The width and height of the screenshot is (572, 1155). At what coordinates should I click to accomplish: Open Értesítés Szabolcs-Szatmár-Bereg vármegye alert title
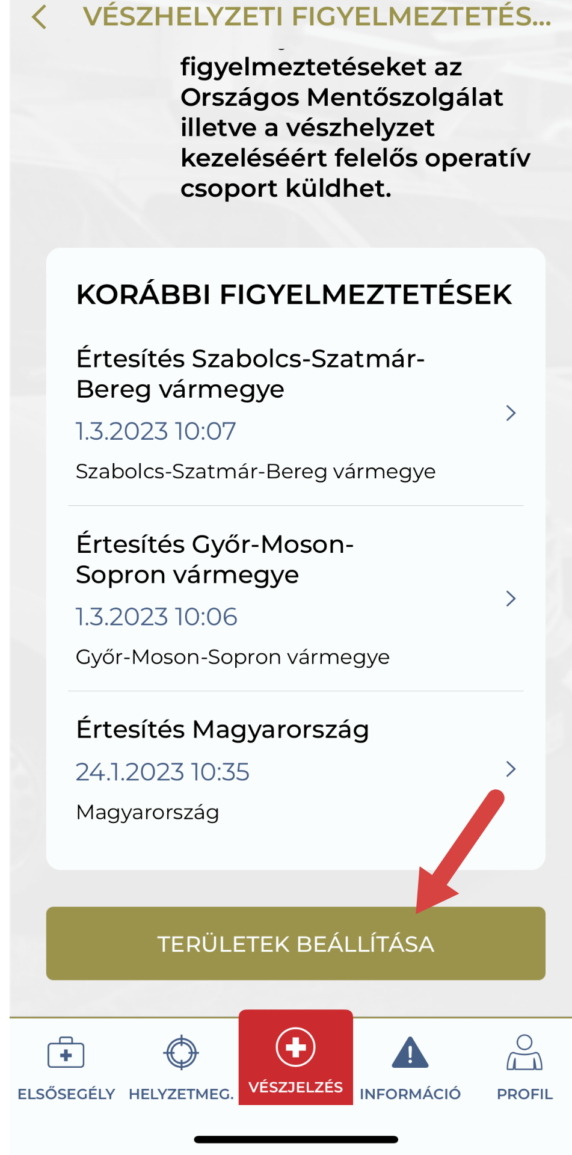point(250,374)
